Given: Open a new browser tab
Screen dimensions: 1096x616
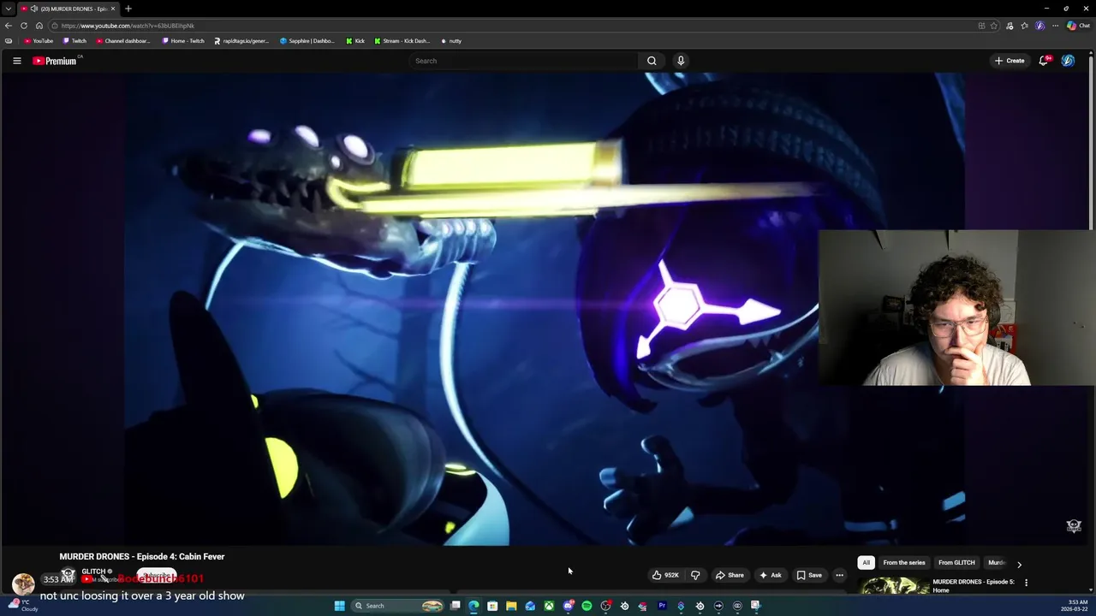Looking at the screenshot, I should tap(128, 9).
